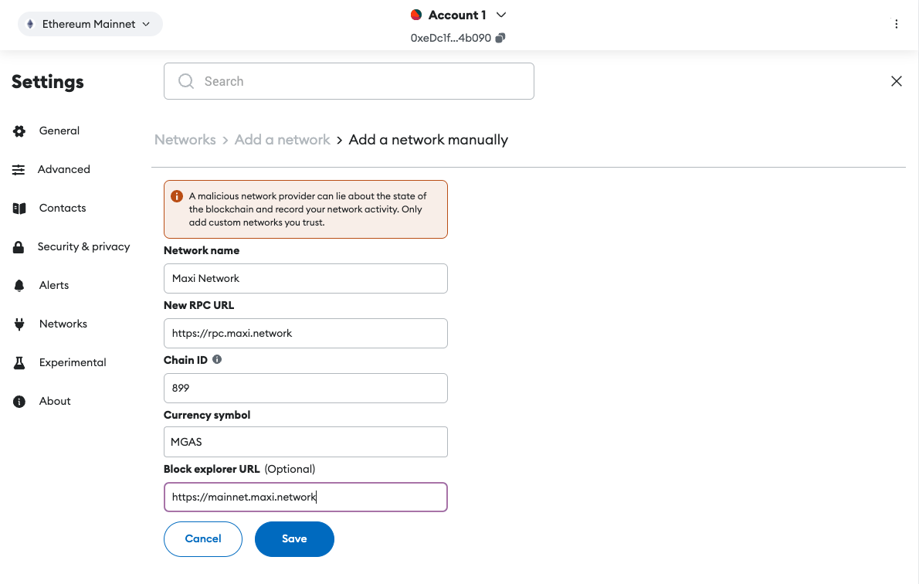Return to Add a network breadcrumb
The width and height of the screenshot is (919, 584).
pyautogui.click(x=282, y=140)
